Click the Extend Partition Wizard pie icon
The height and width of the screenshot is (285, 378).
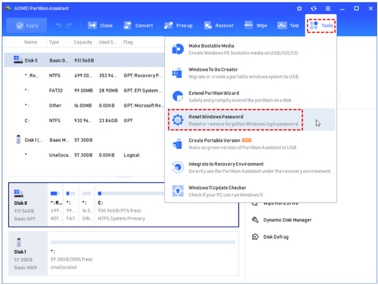click(178, 97)
